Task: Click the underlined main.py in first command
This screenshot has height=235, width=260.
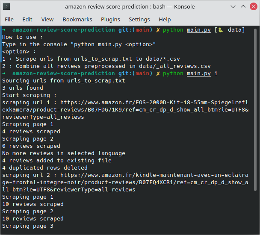Action: 199,30
